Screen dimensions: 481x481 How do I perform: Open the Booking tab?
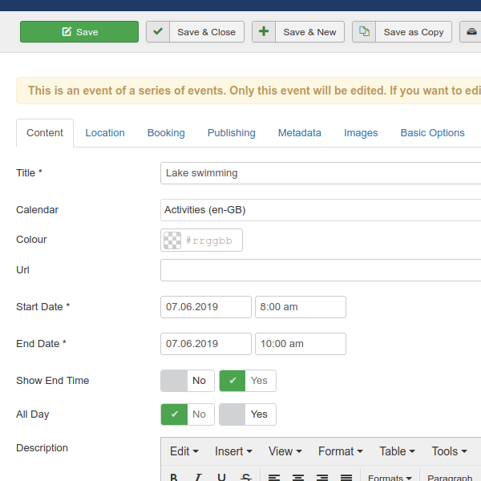click(166, 133)
